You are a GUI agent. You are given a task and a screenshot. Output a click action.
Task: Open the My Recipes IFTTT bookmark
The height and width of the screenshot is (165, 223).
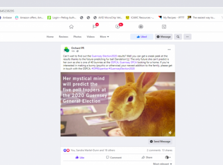pos(171,18)
